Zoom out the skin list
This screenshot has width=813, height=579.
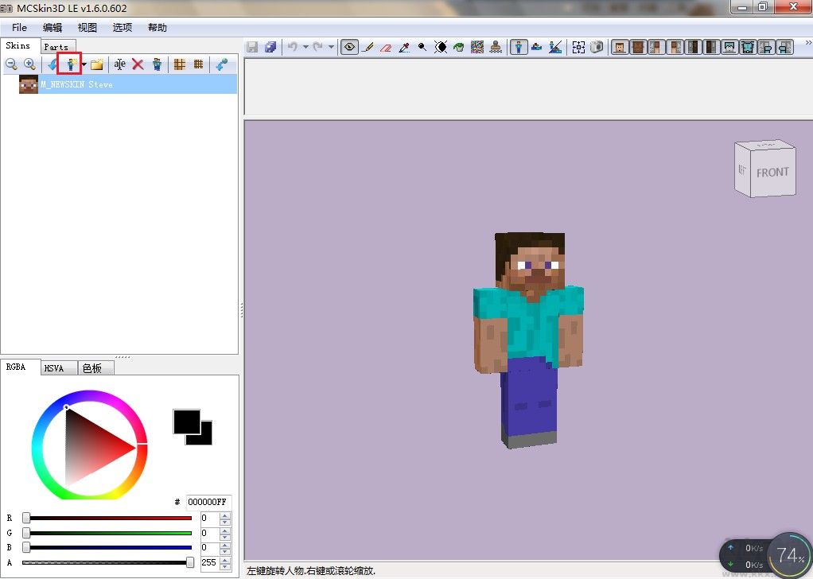[x=12, y=64]
